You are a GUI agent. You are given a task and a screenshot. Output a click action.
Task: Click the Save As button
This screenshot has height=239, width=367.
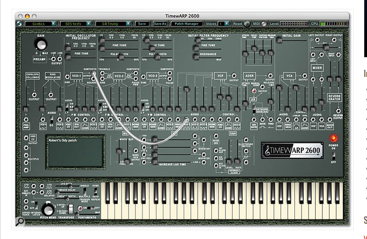click(x=160, y=24)
